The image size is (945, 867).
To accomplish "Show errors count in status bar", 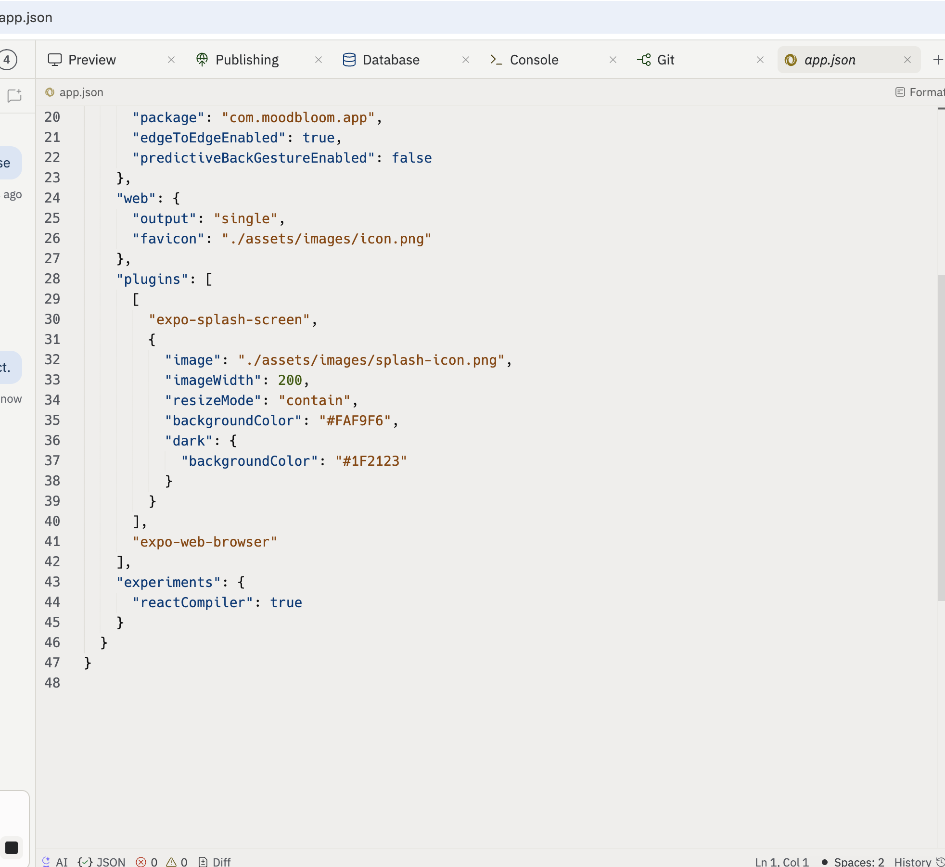I will (147, 862).
